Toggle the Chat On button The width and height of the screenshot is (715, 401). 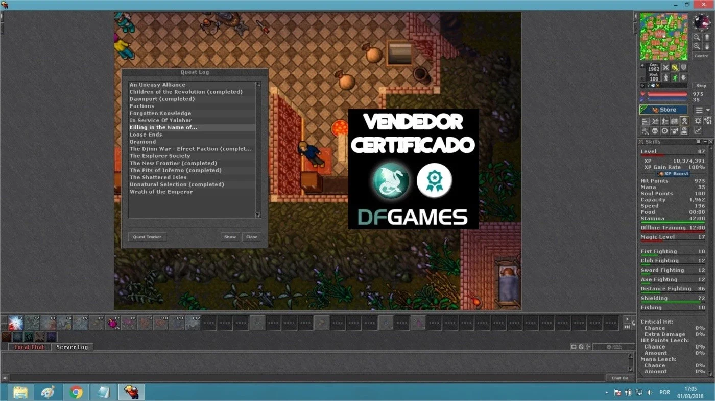click(x=620, y=378)
